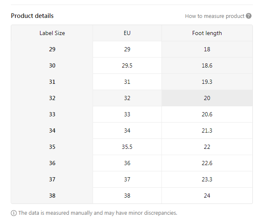Click the highlighted foot length 20 cell
257x221 pixels.
tap(207, 98)
